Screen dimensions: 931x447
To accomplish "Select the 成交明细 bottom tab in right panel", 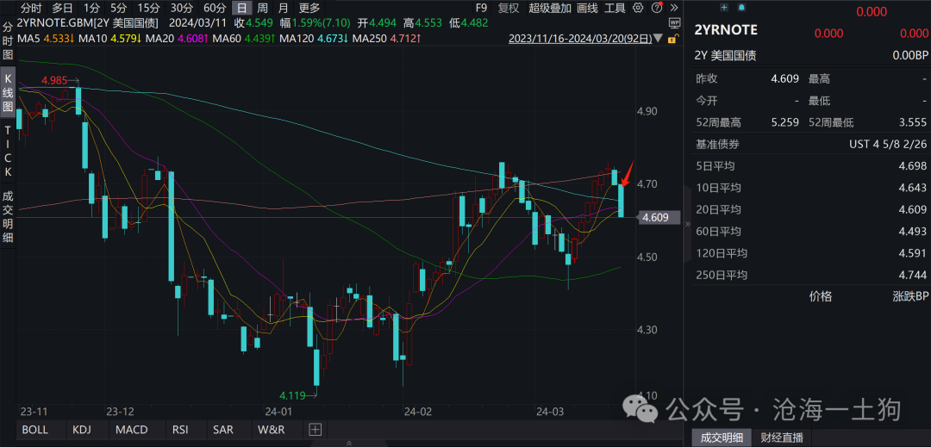I will (x=722, y=438).
